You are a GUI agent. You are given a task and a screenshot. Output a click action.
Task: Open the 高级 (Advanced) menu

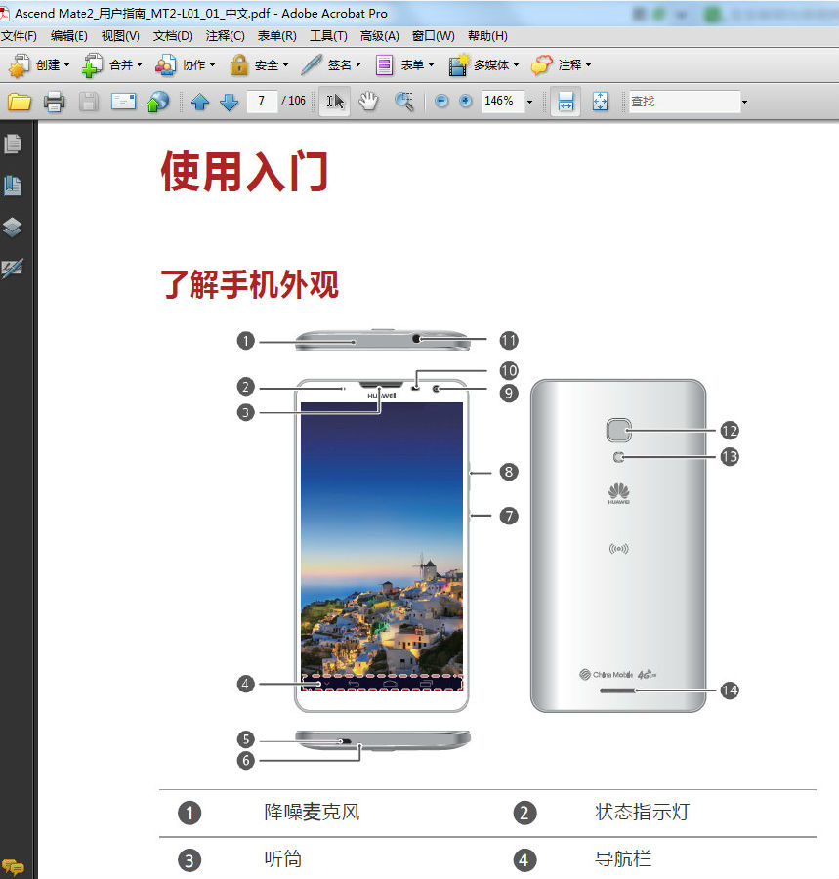(378, 36)
